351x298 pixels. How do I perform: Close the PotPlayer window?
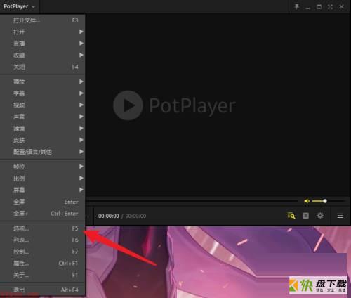point(341,6)
